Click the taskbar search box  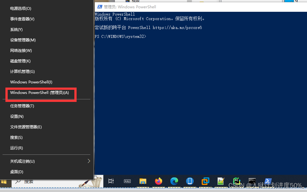[57, 182]
